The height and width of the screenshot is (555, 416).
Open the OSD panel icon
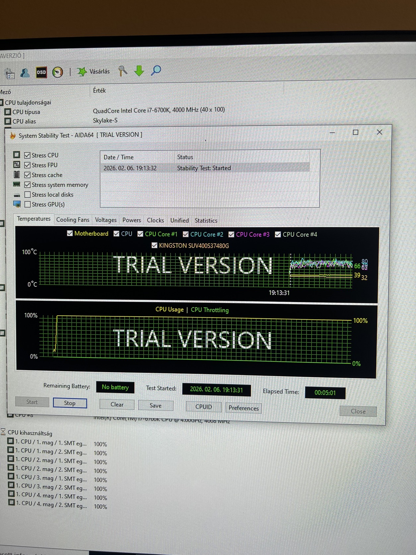pos(41,72)
